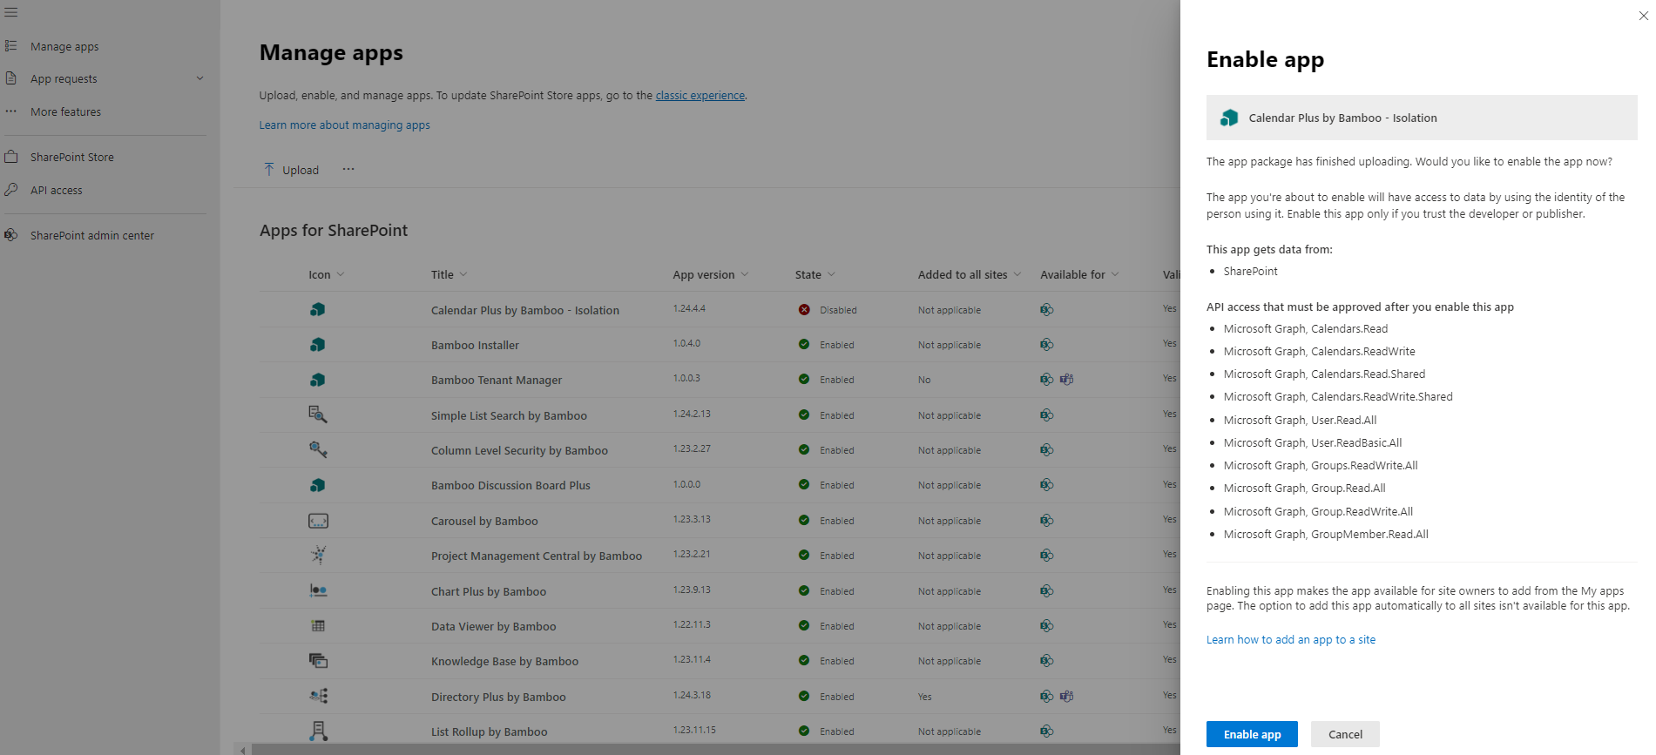The image size is (1656, 755).
Task: Open the hamburger navigation menu icon
Action: 11,12
